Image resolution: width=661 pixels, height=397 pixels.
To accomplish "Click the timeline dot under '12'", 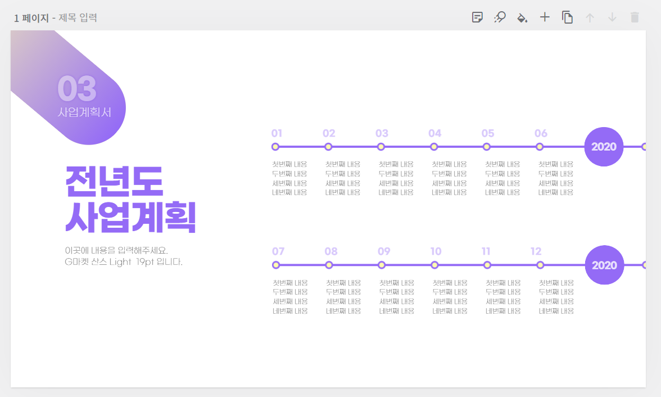I will [x=541, y=265].
